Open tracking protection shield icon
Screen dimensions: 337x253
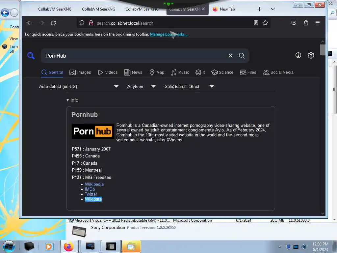pyautogui.click(x=82, y=23)
